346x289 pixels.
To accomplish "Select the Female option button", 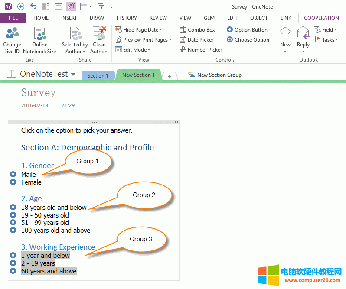I will click(13, 182).
